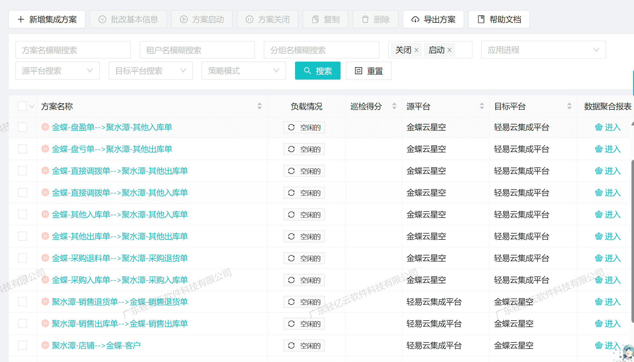The width and height of the screenshot is (634, 362).
Task: Open scheme 聚水潭-店铺-->金蝶-客户
Action: click(96, 345)
